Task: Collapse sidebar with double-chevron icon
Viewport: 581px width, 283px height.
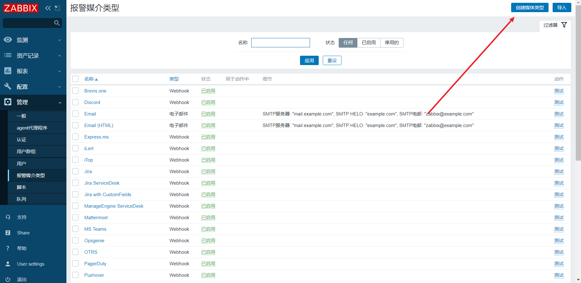Action: coord(48,8)
